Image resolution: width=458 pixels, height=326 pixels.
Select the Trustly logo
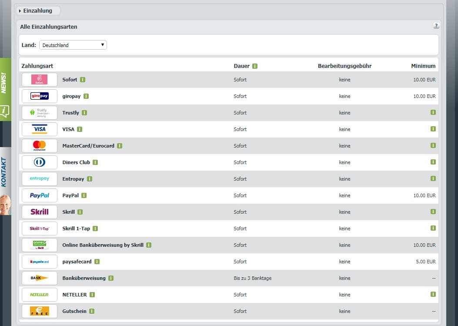(40, 113)
